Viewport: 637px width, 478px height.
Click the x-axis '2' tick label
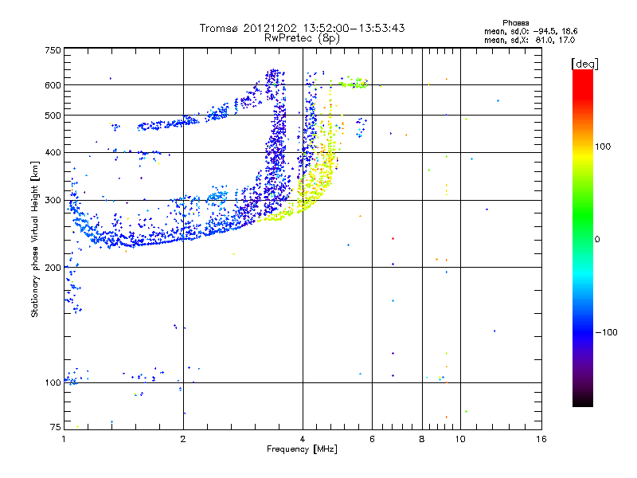coord(183,439)
